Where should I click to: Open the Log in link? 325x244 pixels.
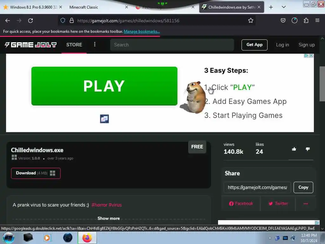tap(282, 45)
